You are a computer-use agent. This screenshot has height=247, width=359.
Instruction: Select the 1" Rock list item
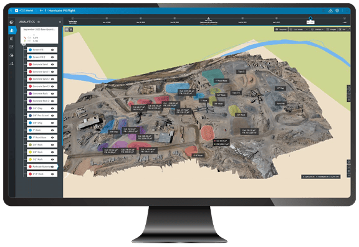[x=42, y=130]
